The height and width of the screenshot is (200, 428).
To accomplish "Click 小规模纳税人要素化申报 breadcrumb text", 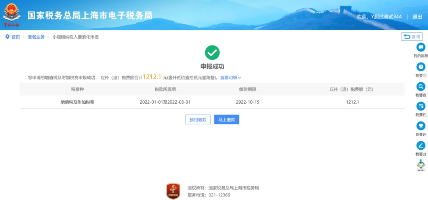I will 76,37.
